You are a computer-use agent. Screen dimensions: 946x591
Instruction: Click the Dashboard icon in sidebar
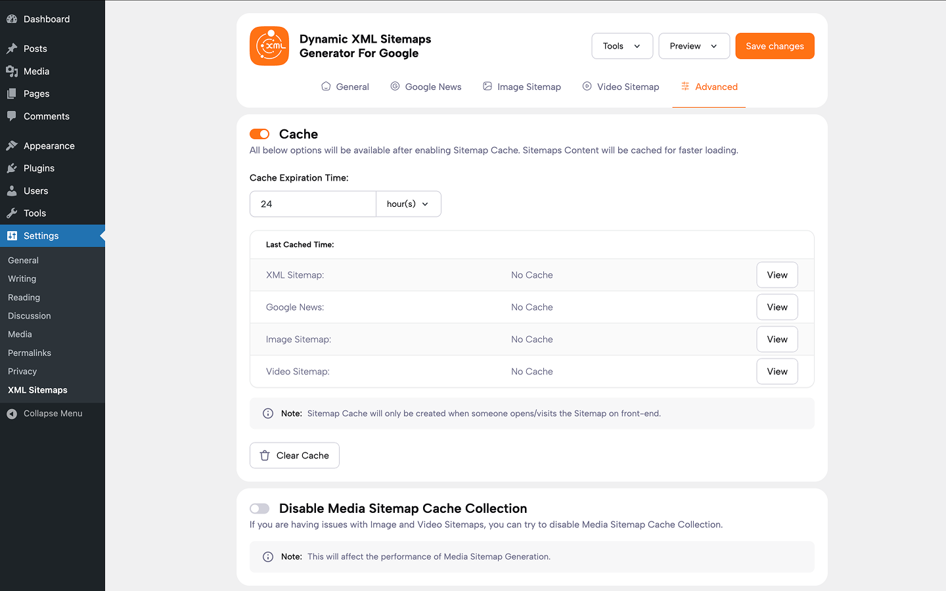click(x=12, y=19)
